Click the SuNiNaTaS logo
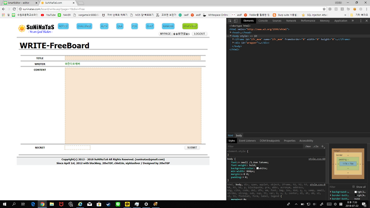Viewport: 370px width, 208px height. (36, 29)
